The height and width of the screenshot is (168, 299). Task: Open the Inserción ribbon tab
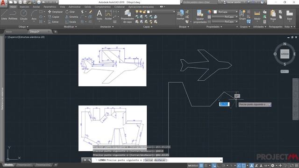[24, 7]
